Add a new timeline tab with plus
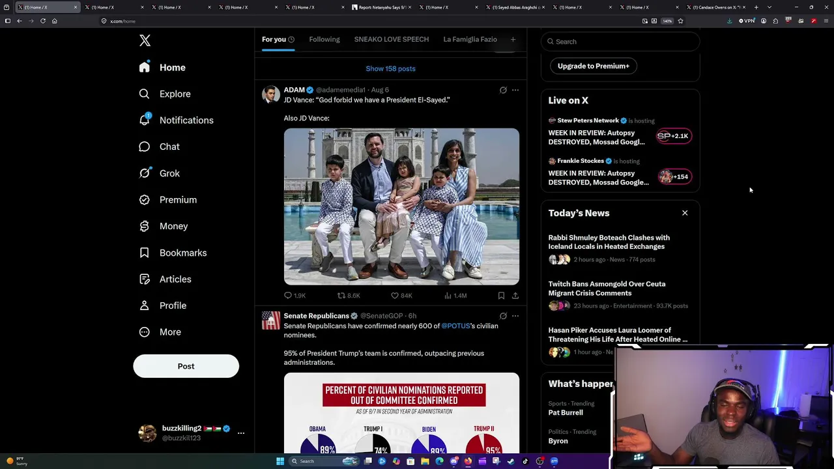Image resolution: width=834 pixels, height=469 pixels. 513,40
